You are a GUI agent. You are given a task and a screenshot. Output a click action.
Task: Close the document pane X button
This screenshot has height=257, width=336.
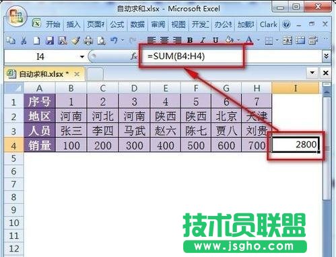click(x=326, y=73)
